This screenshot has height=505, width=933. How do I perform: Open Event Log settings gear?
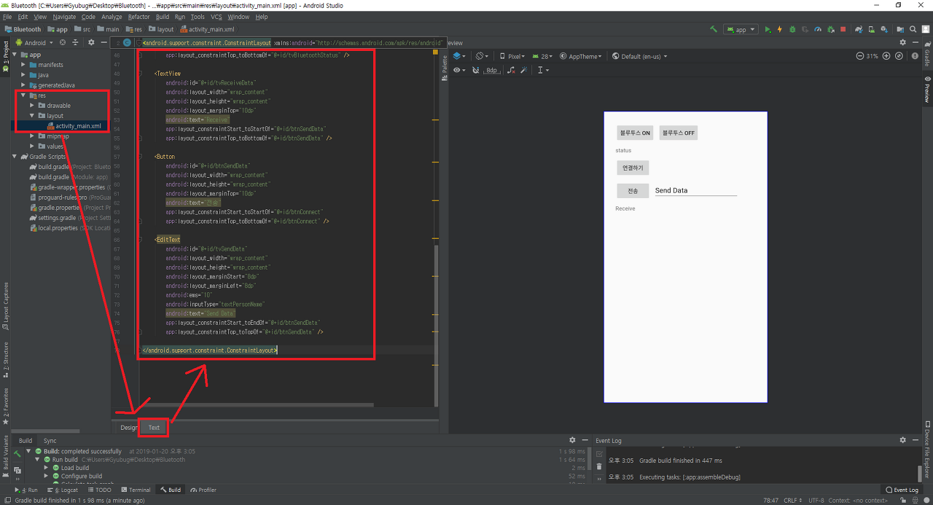903,440
